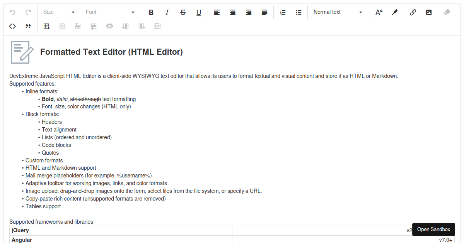Click the Insert Table icon
Screen dimensions: 464x243
47,26
